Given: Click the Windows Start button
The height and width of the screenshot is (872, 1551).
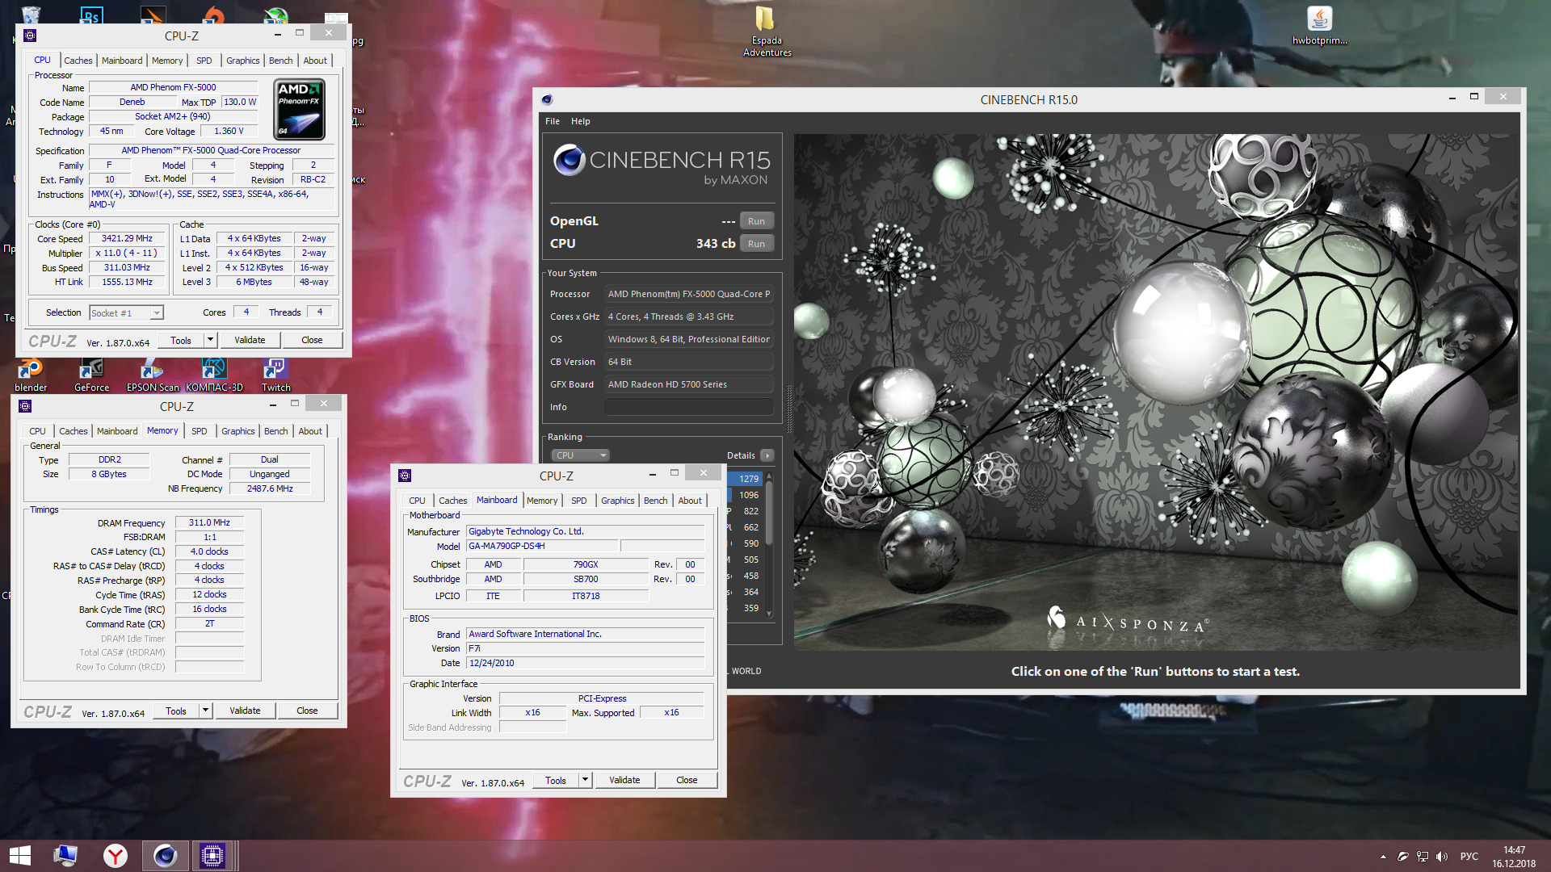Looking at the screenshot, I should pyautogui.click(x=20, y=856).
